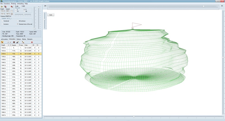Screen dimensions: 225x121
Task: Select the All contours radio option
Action: click(17, 21)
